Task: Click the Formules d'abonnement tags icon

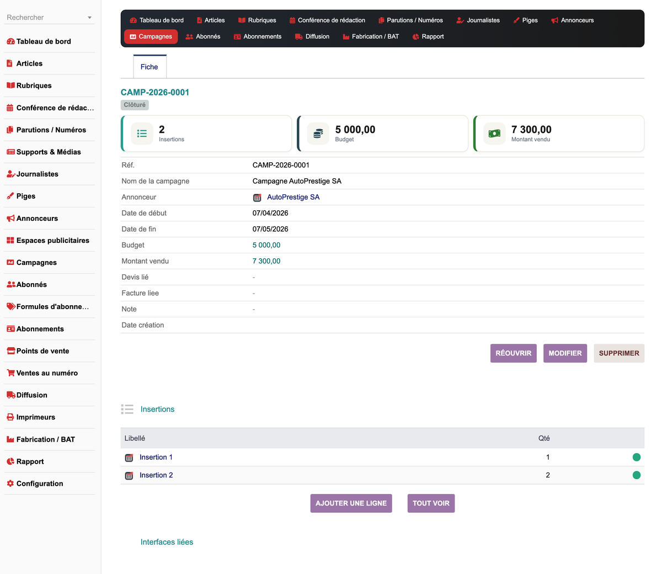Action: (11, 307)
